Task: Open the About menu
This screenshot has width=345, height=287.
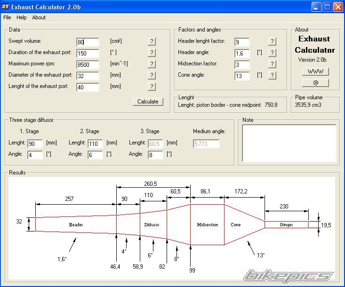Action: [39, 17]
